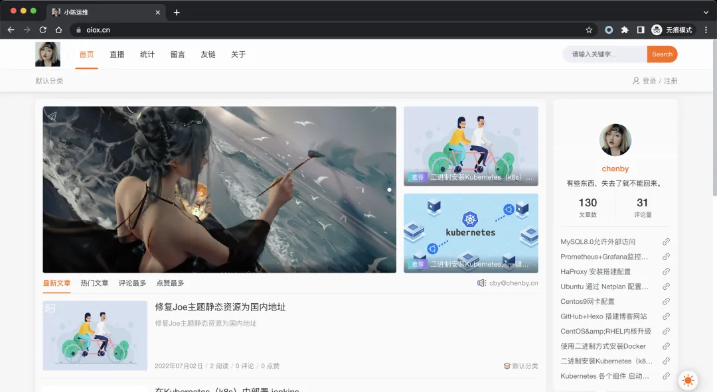Click the link icon beside HaProxy 安装搭建配置
This screenshot has height=392, width=717.
coord(667,271)
